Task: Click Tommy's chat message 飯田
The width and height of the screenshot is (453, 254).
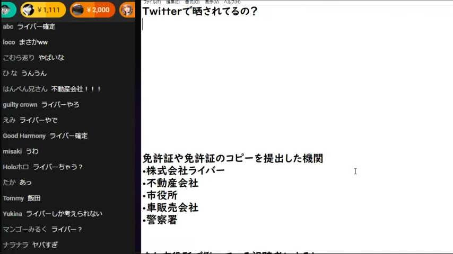Action: pyautogui.click(x=34, y=198)
